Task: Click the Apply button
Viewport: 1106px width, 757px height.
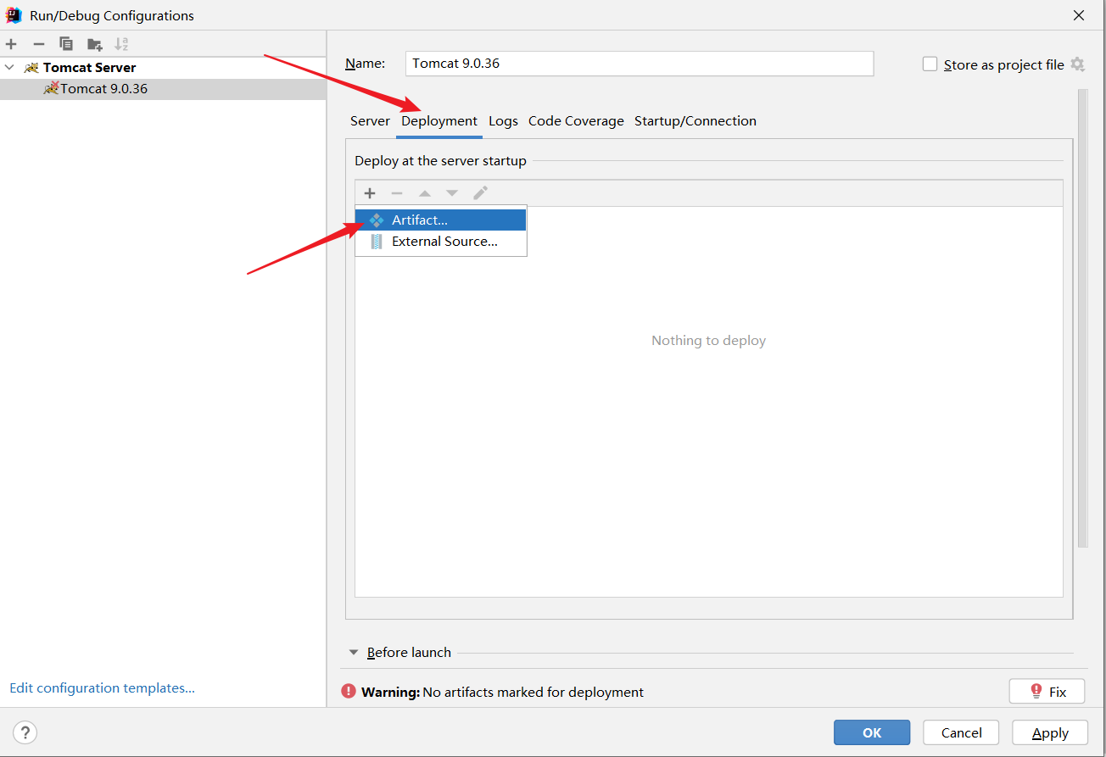Action: (1050, 732)
